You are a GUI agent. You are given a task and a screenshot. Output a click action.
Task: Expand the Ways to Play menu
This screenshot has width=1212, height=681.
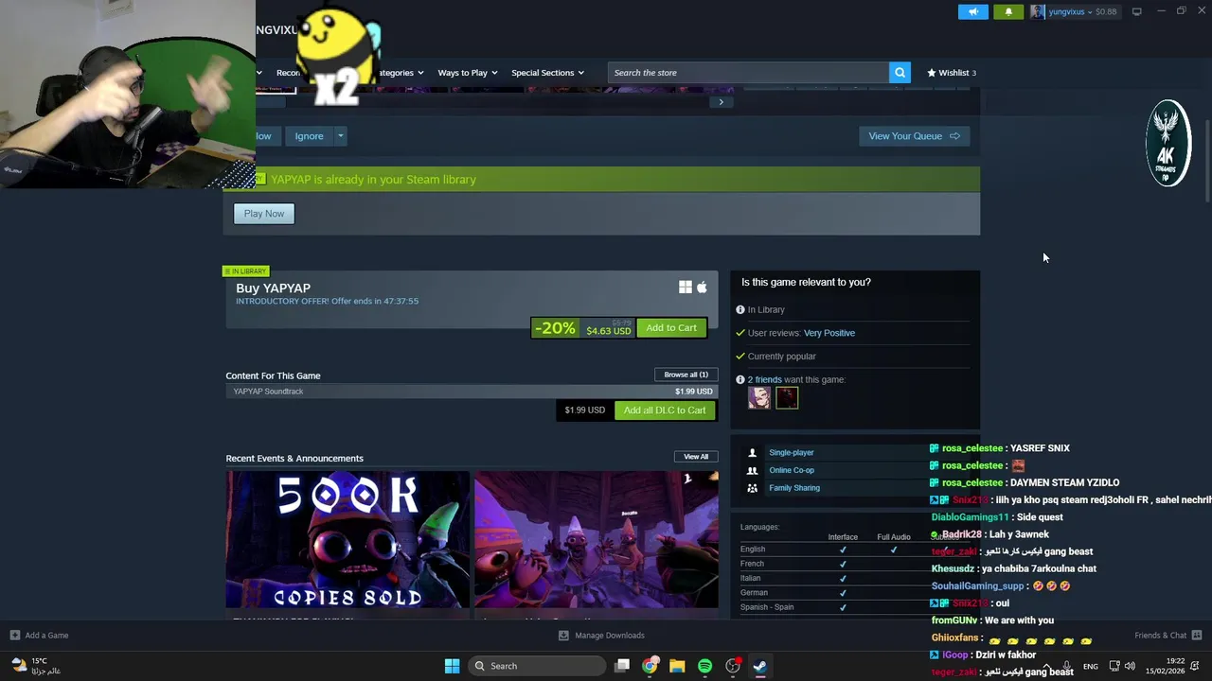[x=468, y=73]
